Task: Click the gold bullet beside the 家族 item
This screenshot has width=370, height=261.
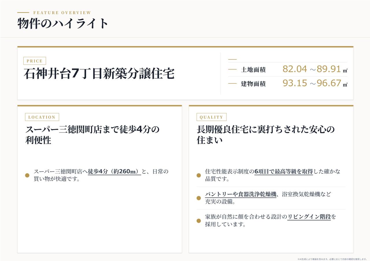Action: click(x=199, y=221)
